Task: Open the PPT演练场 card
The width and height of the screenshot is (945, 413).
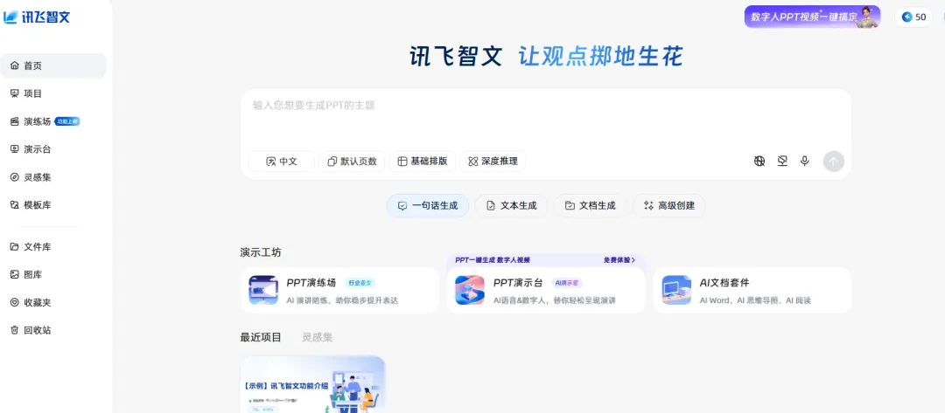Action: (339, 291)
